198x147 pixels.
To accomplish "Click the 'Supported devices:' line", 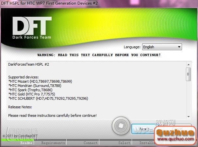I will tap(23, 77).
